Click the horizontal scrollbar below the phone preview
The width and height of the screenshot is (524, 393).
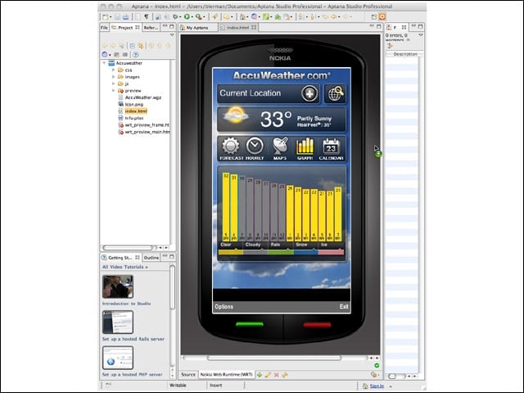click(274, 358)
